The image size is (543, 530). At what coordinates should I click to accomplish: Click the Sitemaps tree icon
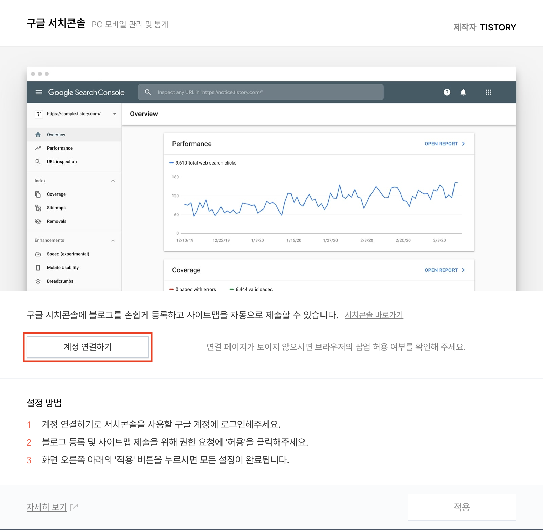click(38, 208)
